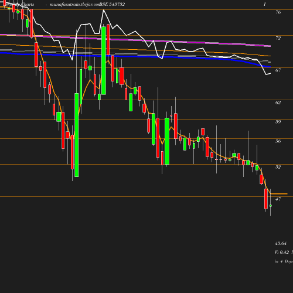The image size is (293, 293).
Task: Click the 76 price axis label
Action: click(x=278, y=12)
